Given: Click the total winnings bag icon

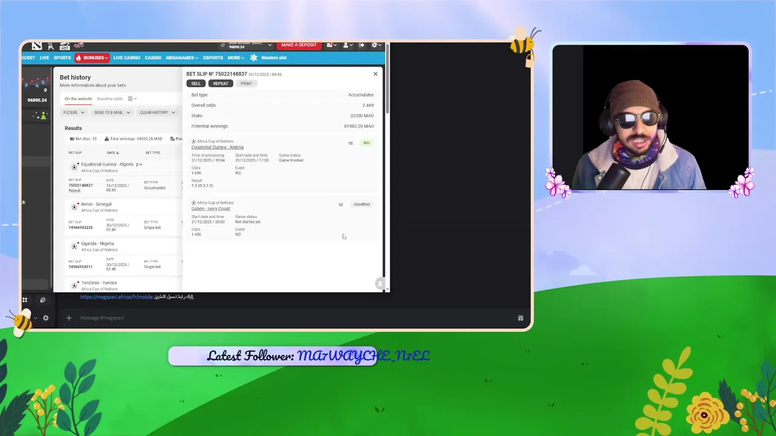Looking at the screenshot, I should click(x=107, y=139).
